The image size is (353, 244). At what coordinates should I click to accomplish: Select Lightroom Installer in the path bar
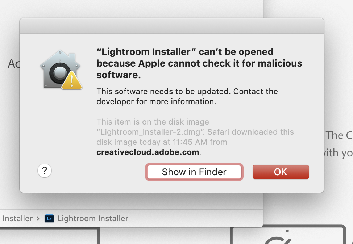pos(93,218)
